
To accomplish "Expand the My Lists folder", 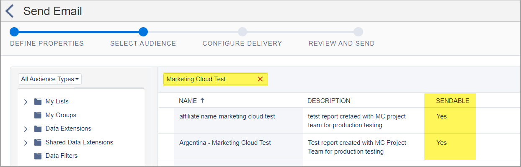I will [26, 102].
